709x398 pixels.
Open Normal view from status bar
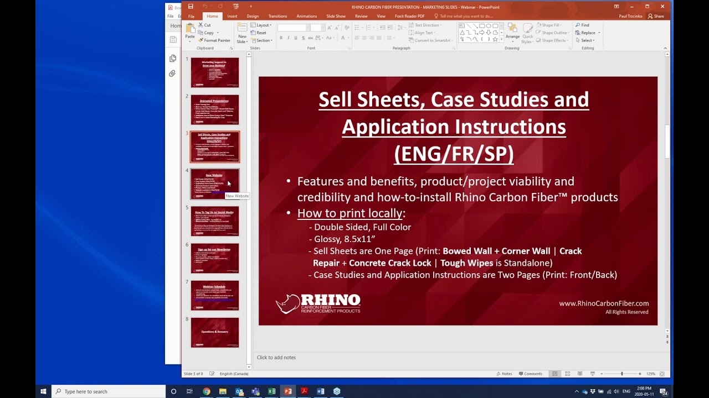point(555,374)
